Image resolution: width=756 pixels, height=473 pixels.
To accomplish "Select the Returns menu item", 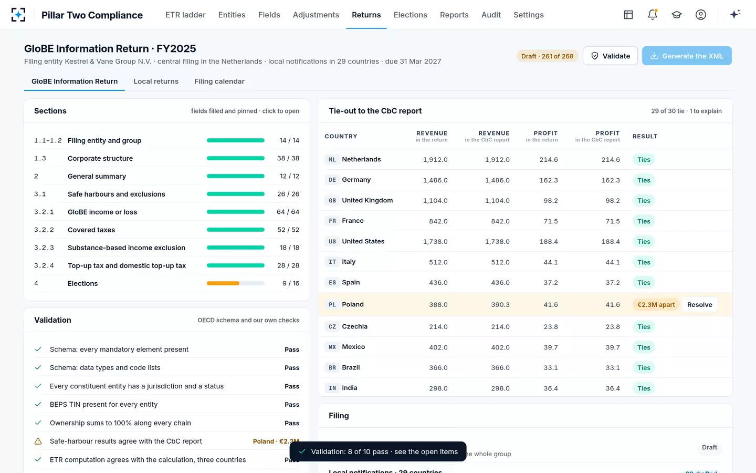I will pos(366,15).
